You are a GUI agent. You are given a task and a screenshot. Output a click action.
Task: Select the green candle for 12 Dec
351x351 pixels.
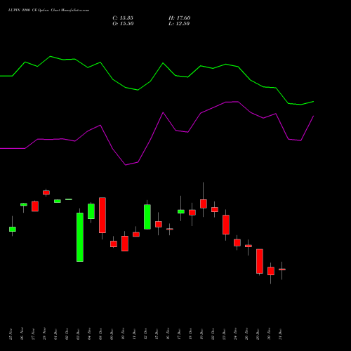tap(147, 217)
